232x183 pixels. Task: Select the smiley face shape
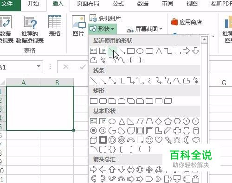pos(149,140)
